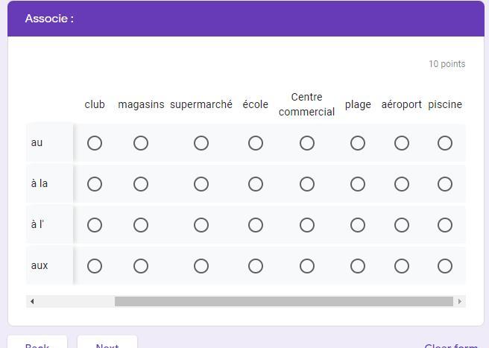Choose 'à la' for plage
489x348 pixels.
tap(358, 184)
